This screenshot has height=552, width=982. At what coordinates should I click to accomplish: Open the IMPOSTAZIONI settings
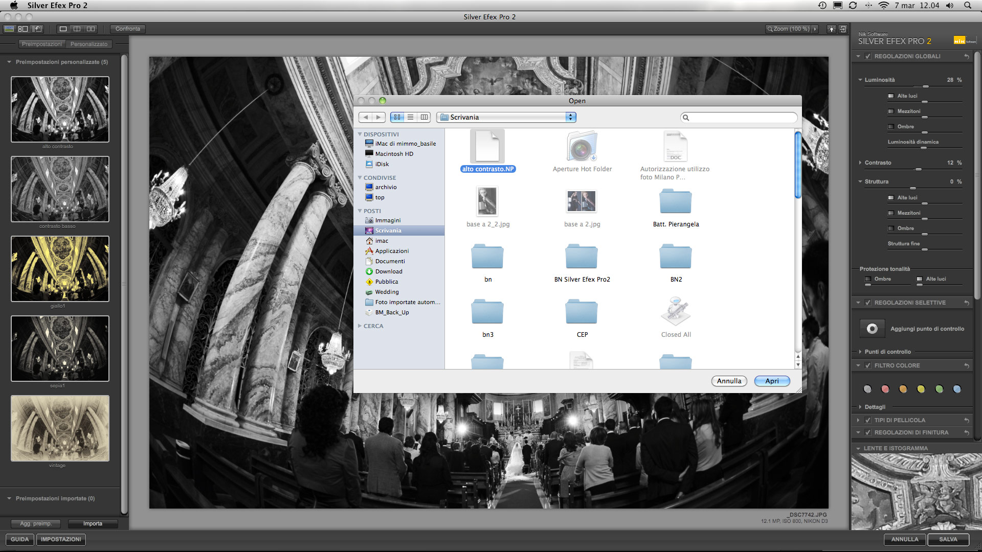(61, 539)
